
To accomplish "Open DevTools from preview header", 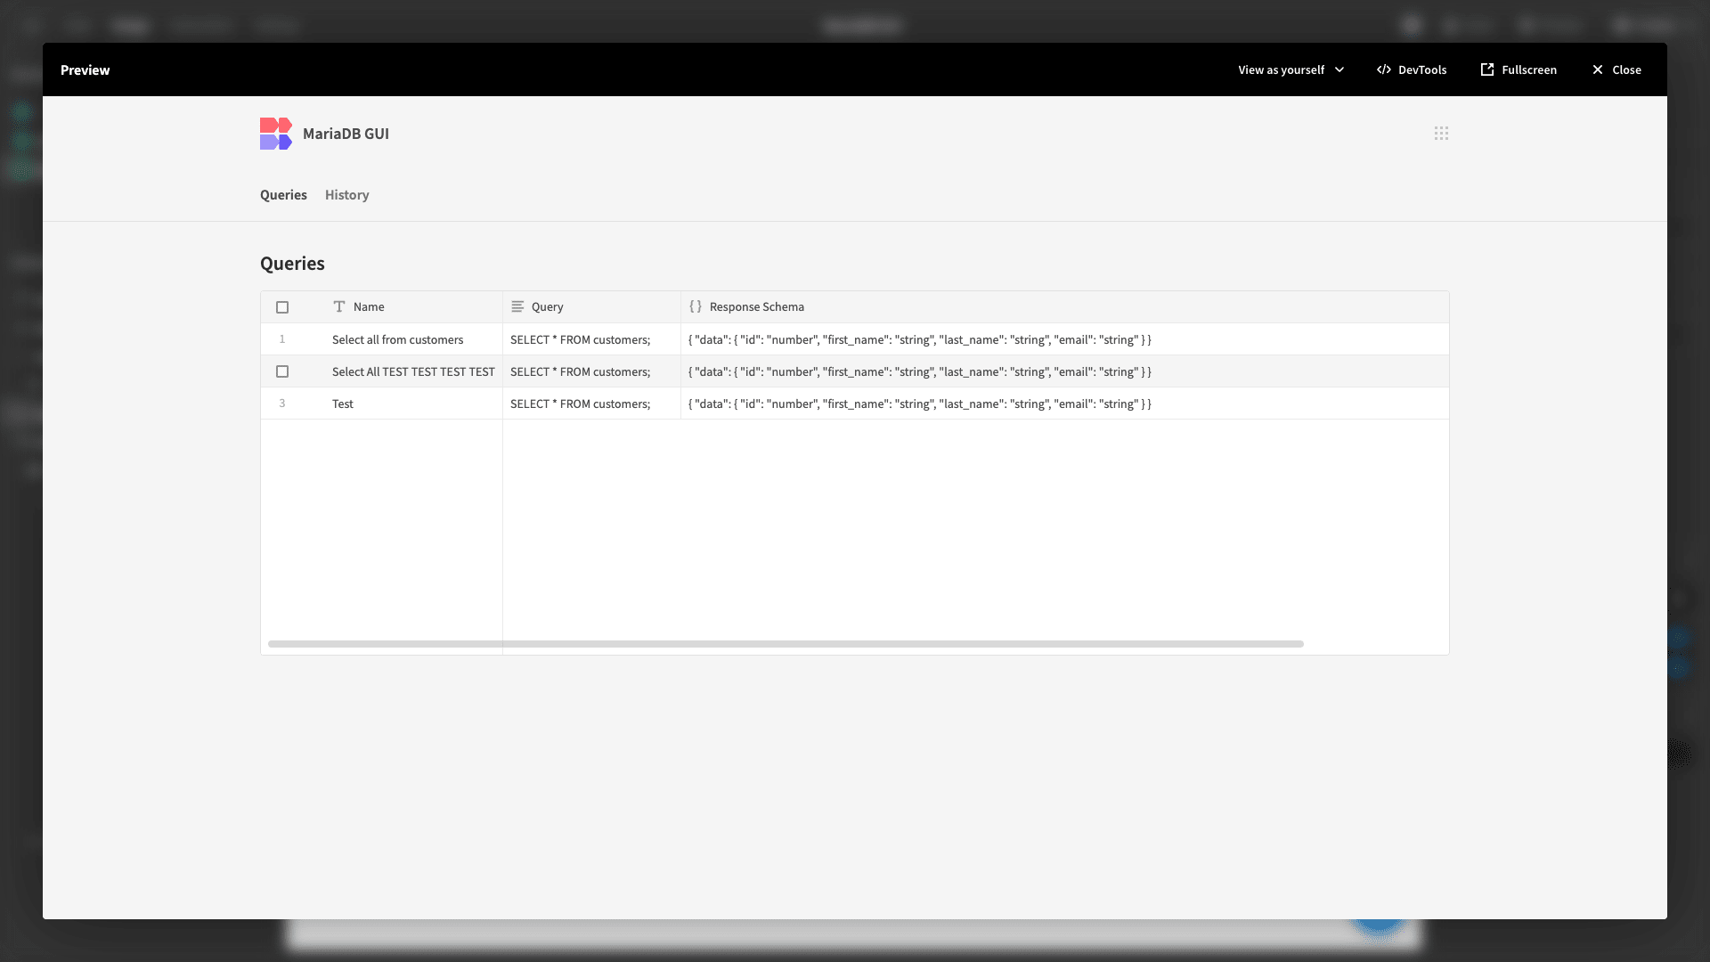I will 1412,69.
